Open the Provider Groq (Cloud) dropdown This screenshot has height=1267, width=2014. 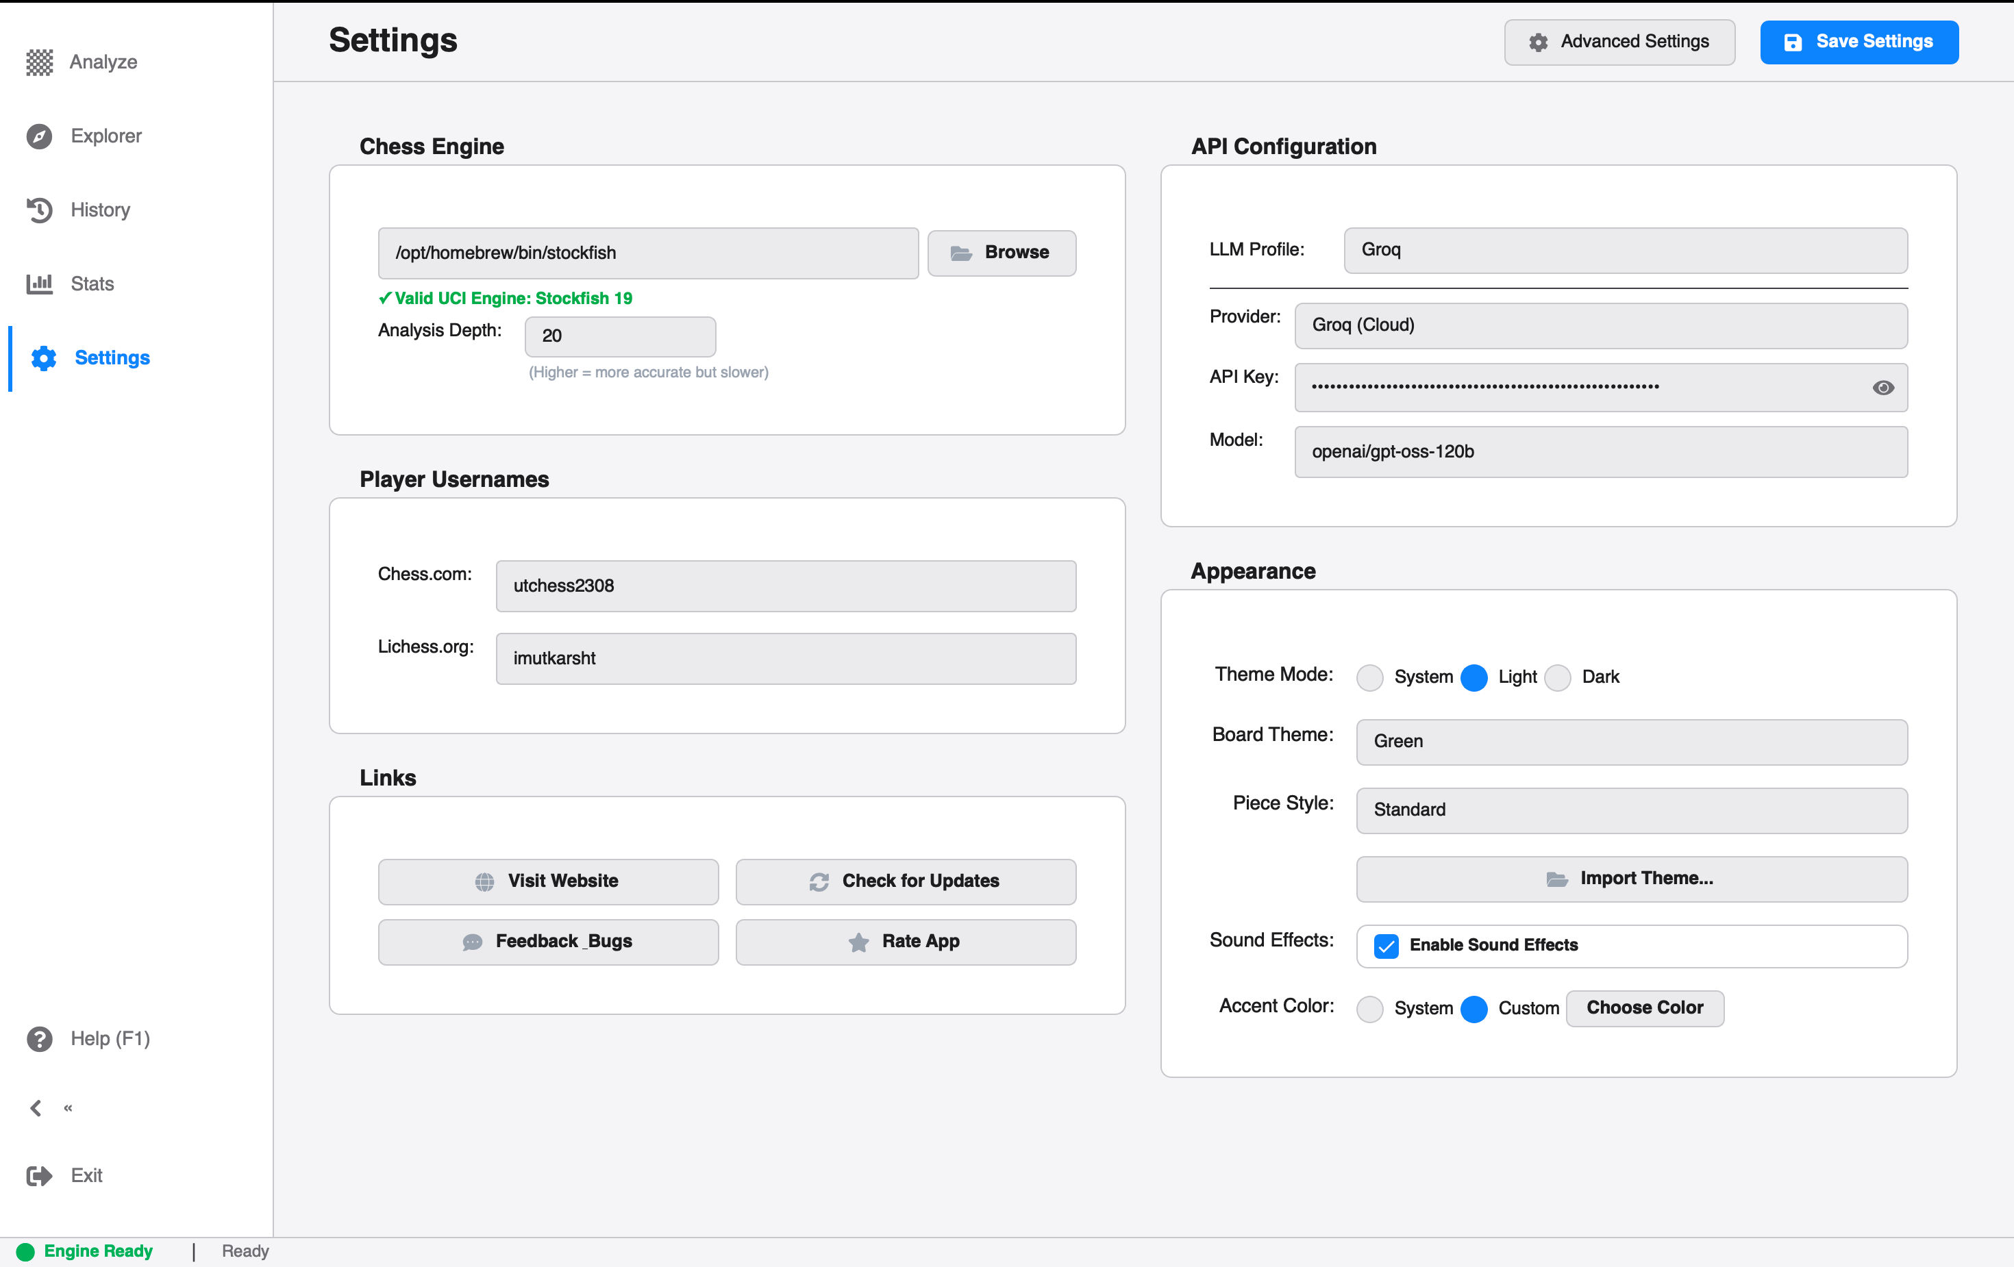tap(1600, 325)
